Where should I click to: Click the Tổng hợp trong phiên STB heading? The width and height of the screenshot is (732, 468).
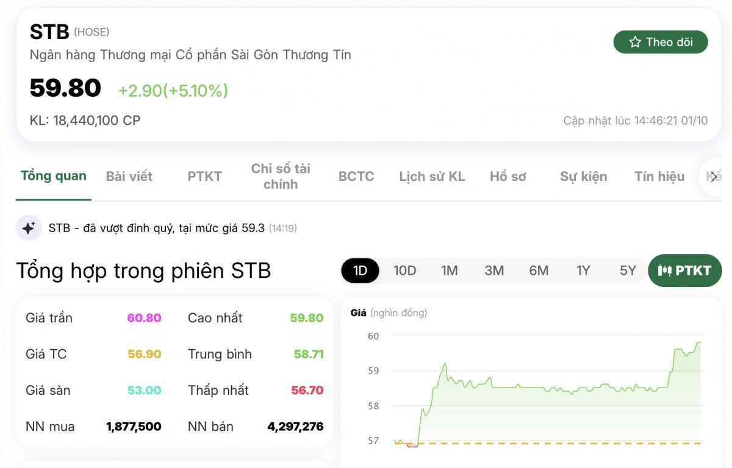143,271
